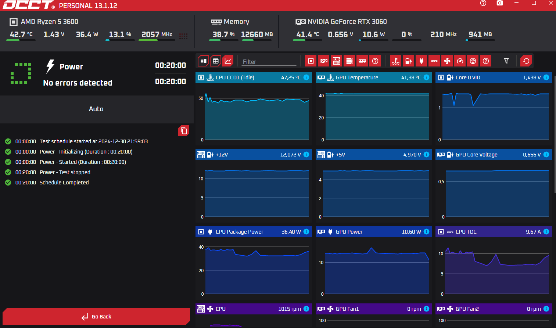The height and width of the screenshot is (328, 556).
Task: Open info for the +5V graph
Action: tap(426, 155)
